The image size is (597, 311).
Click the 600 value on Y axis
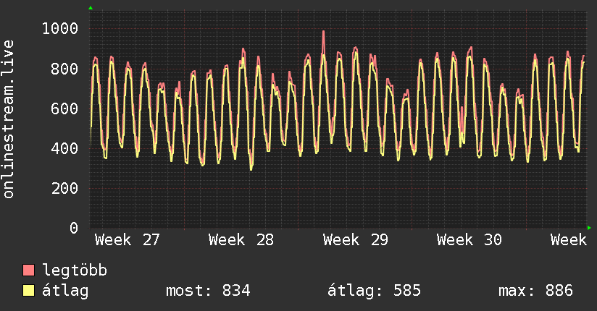pos(64,108)
